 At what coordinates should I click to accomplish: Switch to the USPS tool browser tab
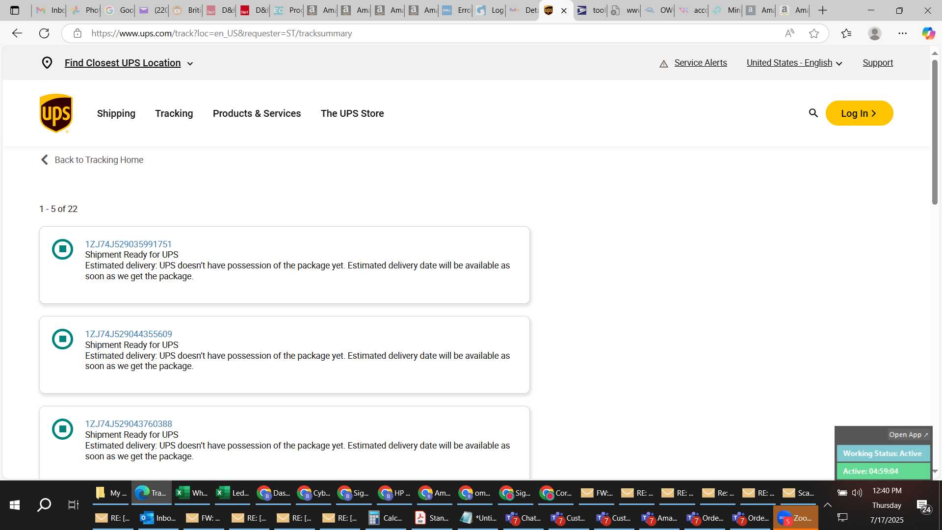[x=591, y=10]
